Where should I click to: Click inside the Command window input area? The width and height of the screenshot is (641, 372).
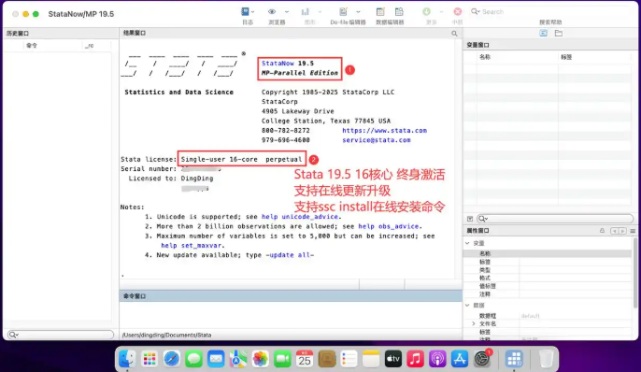pyautogui.click(x=291, y=315)
